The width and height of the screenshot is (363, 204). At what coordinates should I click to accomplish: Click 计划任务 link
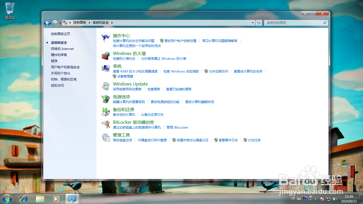(x=254, y=140)
